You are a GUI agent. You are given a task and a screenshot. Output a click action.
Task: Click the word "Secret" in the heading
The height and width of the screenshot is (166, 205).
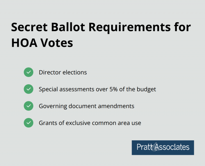[x=28, y=28]
